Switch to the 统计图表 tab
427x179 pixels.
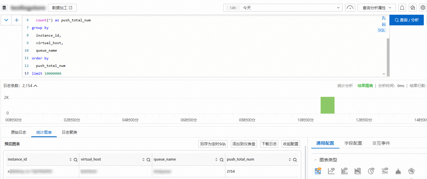click(x=44, y=132)
